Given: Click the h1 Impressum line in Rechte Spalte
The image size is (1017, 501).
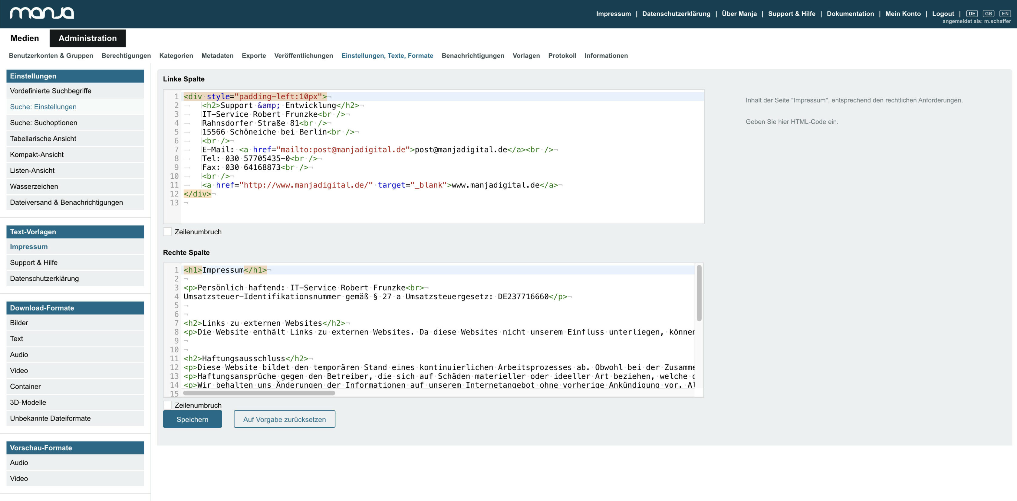Looking at the screenshot, I should click(x=438, y=270).
